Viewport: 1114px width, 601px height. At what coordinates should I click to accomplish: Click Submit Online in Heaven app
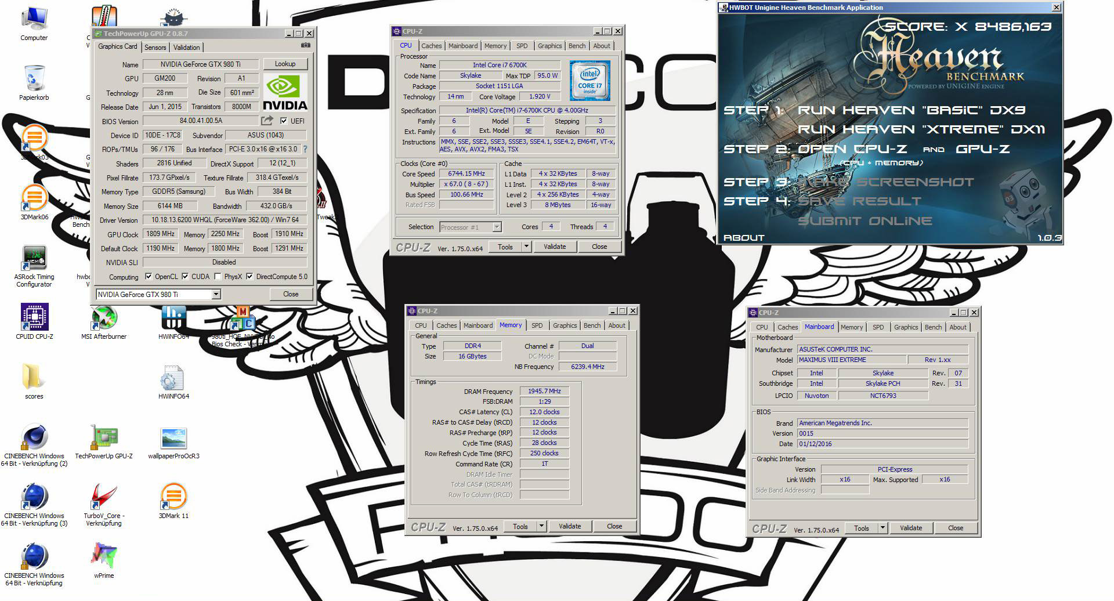point(865,221)
